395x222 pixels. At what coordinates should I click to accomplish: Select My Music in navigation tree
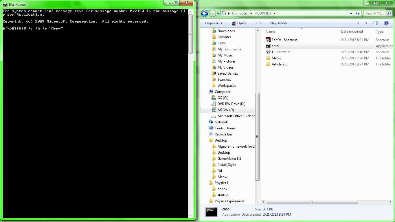[225, 55]
